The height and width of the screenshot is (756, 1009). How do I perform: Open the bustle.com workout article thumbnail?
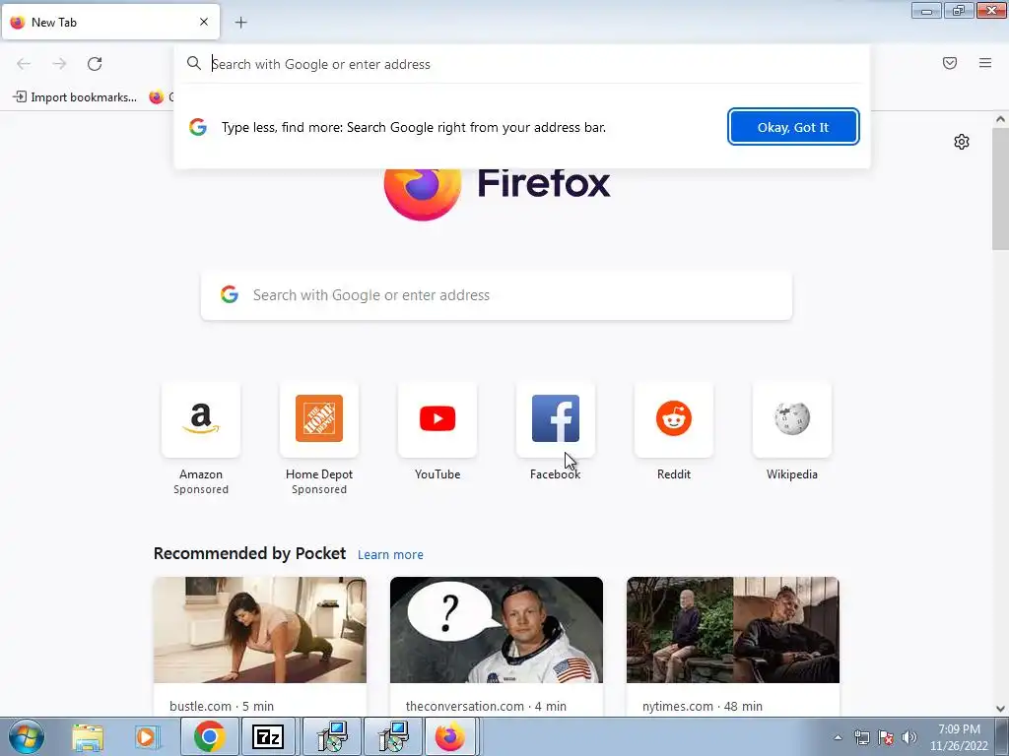260,630
